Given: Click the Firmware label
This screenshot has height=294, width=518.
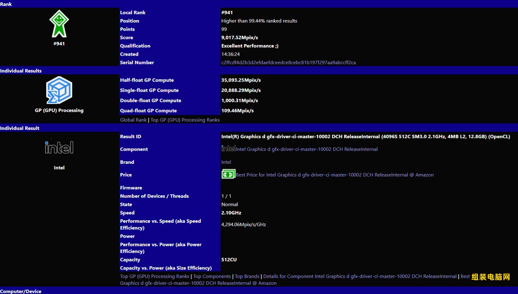Looking at the screenshot, I should point(131,188).
